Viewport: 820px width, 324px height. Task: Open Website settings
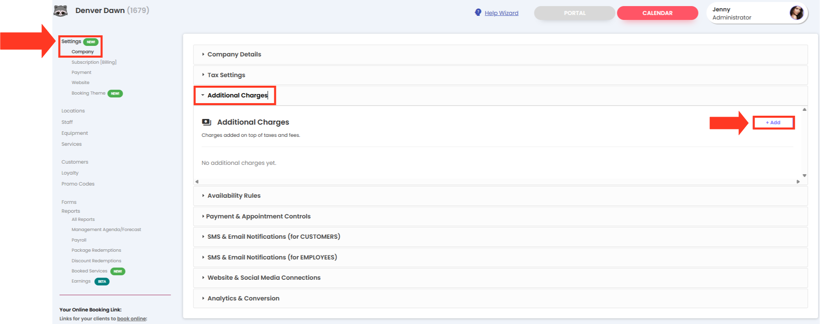[80, 82]
